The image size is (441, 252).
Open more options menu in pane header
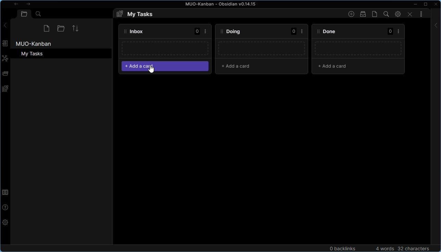[x=421, y=14]
